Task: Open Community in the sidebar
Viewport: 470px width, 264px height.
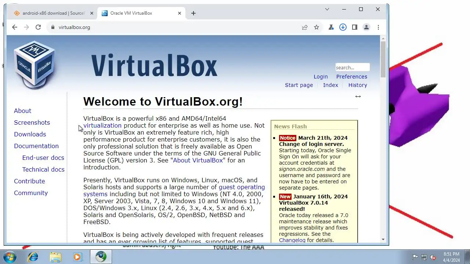Action: (x=31, y=193)
